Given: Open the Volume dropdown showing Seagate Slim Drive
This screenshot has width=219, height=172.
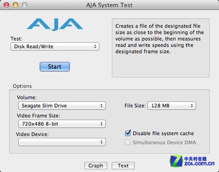Looking at the screenshot, I should pos(62,106).
